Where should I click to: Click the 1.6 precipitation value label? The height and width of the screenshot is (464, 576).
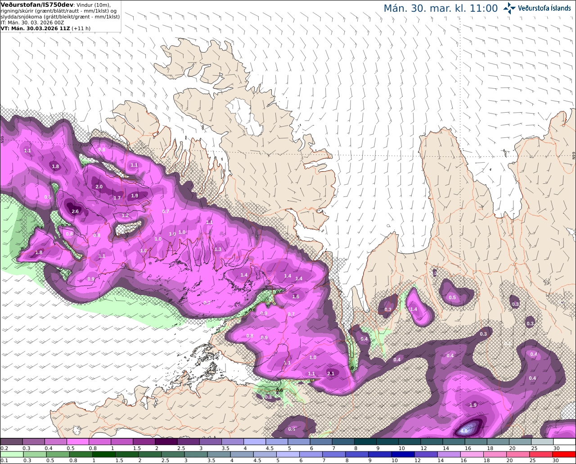[296, 296]
